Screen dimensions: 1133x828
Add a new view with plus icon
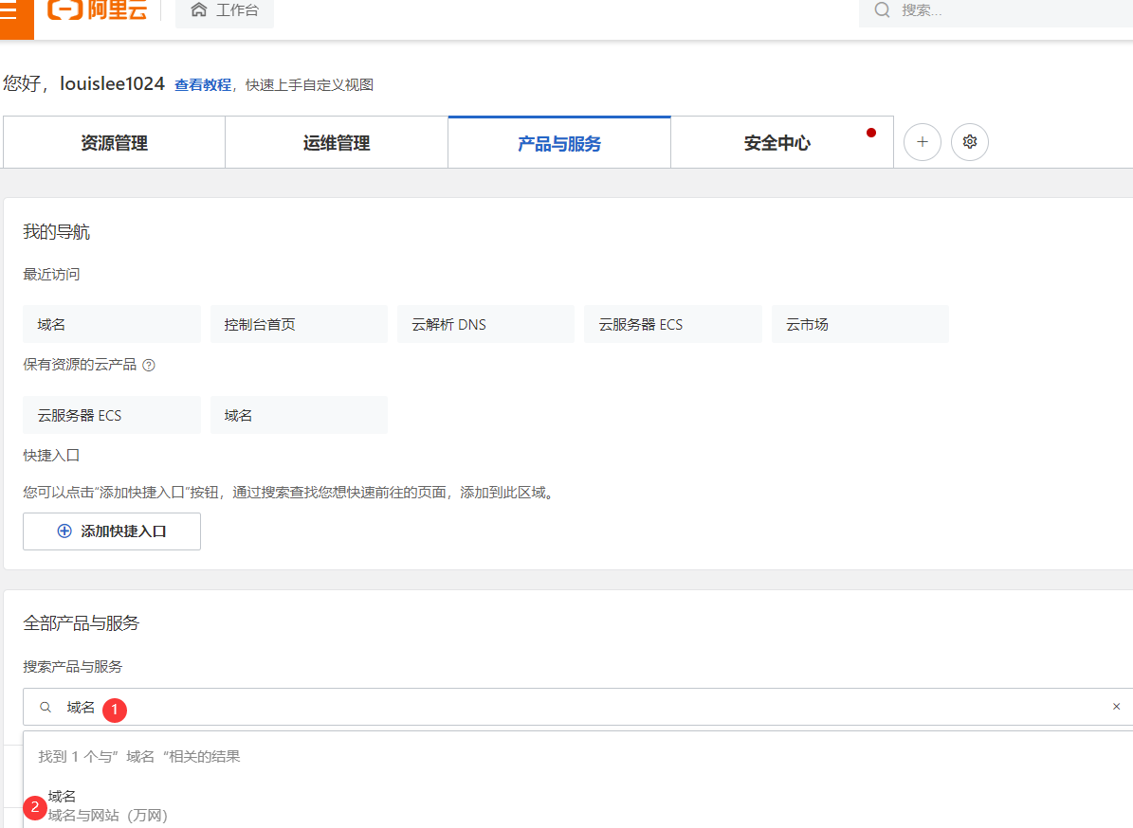click(923, 142)
